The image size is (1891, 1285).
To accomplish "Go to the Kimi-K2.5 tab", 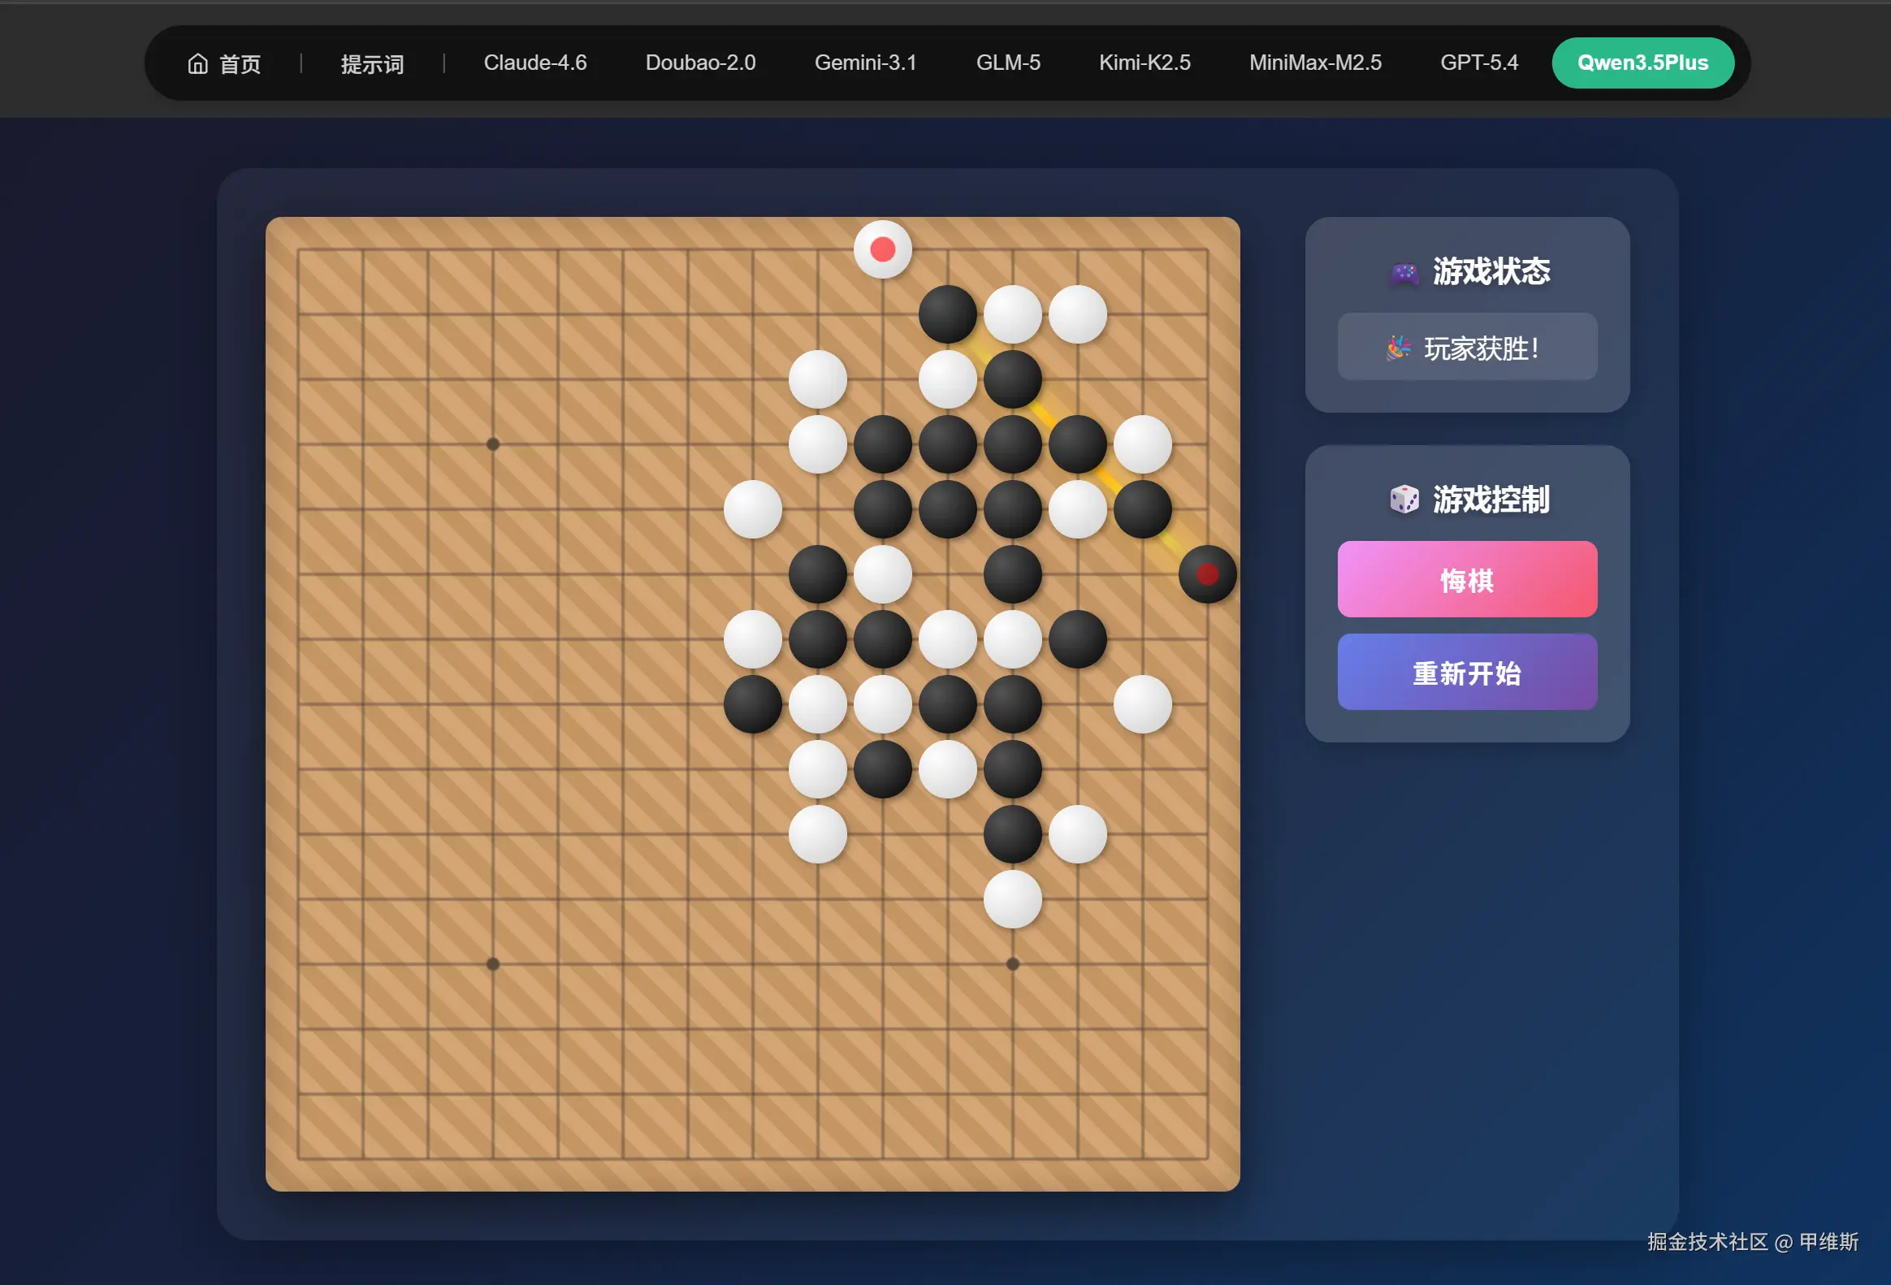I will point(1144,63).
